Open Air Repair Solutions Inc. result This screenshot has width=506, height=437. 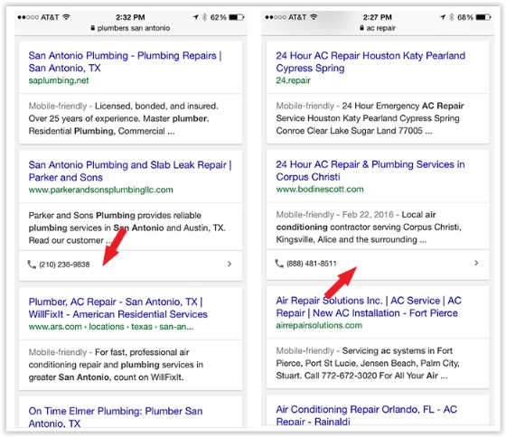(369, 307)
